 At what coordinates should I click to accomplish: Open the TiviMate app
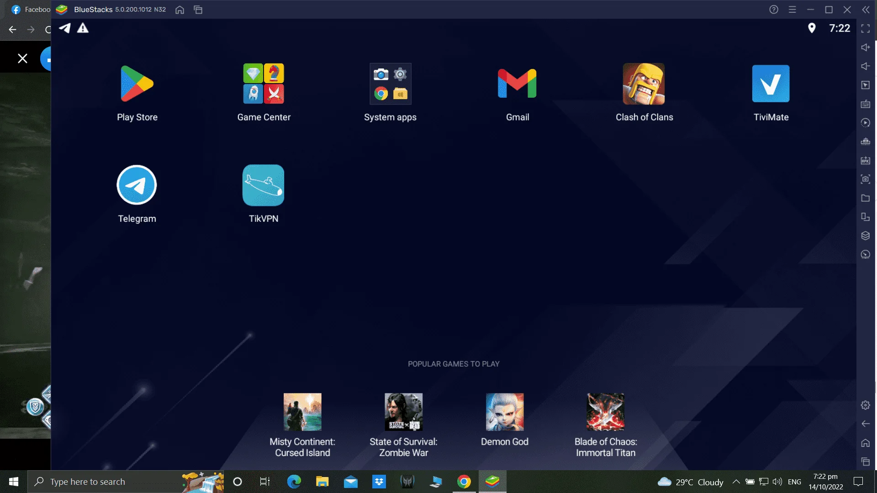771,84
